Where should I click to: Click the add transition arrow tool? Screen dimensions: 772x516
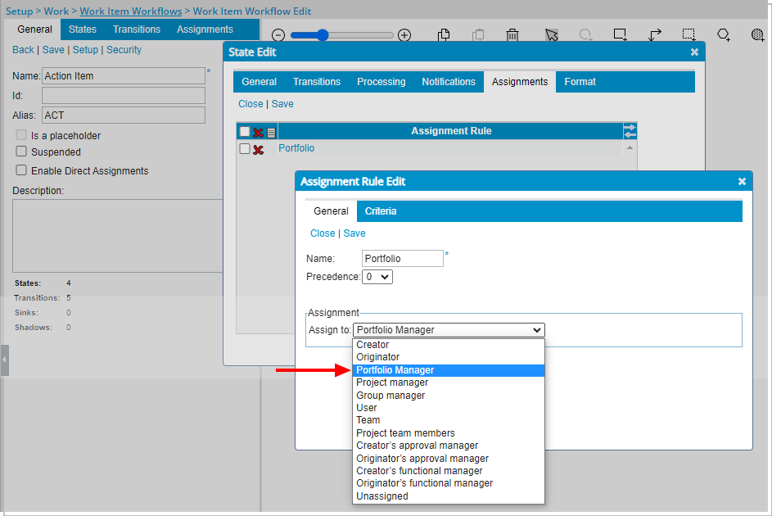[655, 34]
